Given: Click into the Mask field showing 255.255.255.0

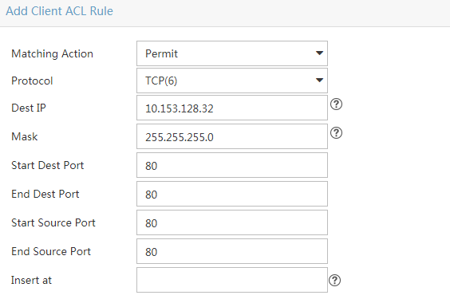Looking at the screenshot, I should coord(232,136).
